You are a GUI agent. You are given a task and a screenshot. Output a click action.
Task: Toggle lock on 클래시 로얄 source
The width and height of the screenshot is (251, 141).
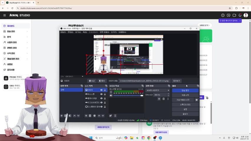coord(105,98)
